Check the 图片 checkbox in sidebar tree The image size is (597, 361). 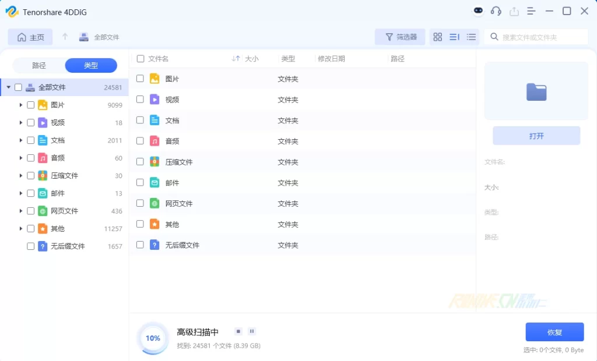31,105
